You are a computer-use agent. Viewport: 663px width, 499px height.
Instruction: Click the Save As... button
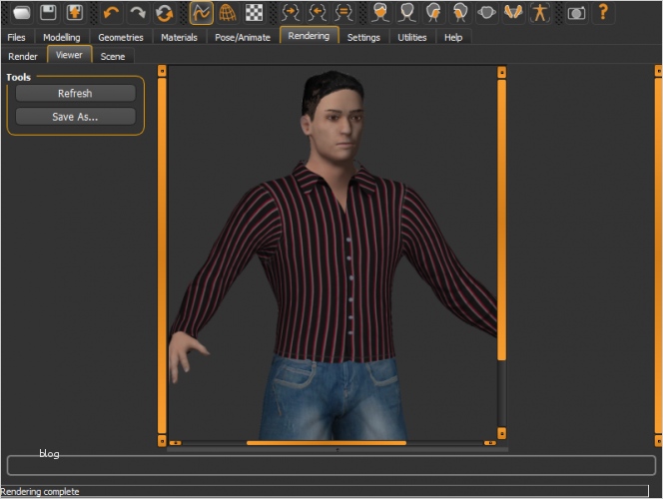[75, 117]
